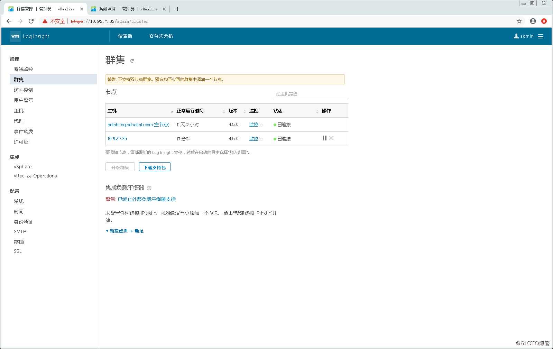
Task: Open 监控 link for the master node
Action: click(x=254, y=125)
